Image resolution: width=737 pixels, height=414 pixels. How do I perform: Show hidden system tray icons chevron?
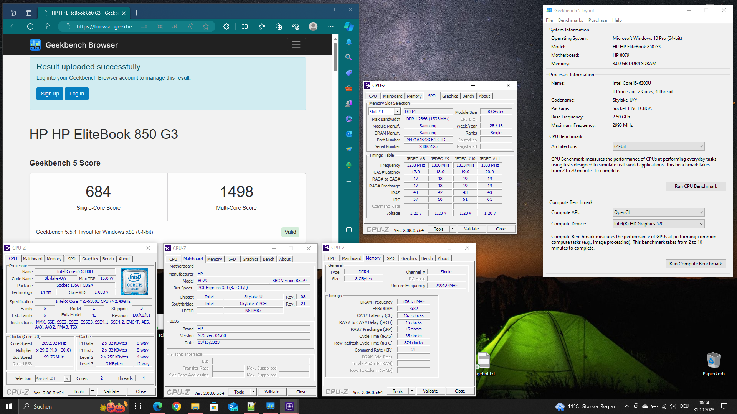[626, 406]
